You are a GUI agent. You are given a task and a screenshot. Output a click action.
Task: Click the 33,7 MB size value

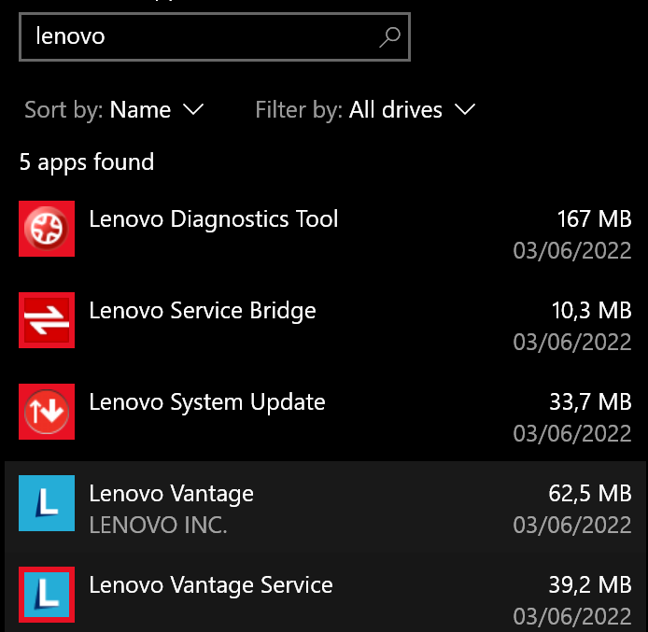pos(590,402)
